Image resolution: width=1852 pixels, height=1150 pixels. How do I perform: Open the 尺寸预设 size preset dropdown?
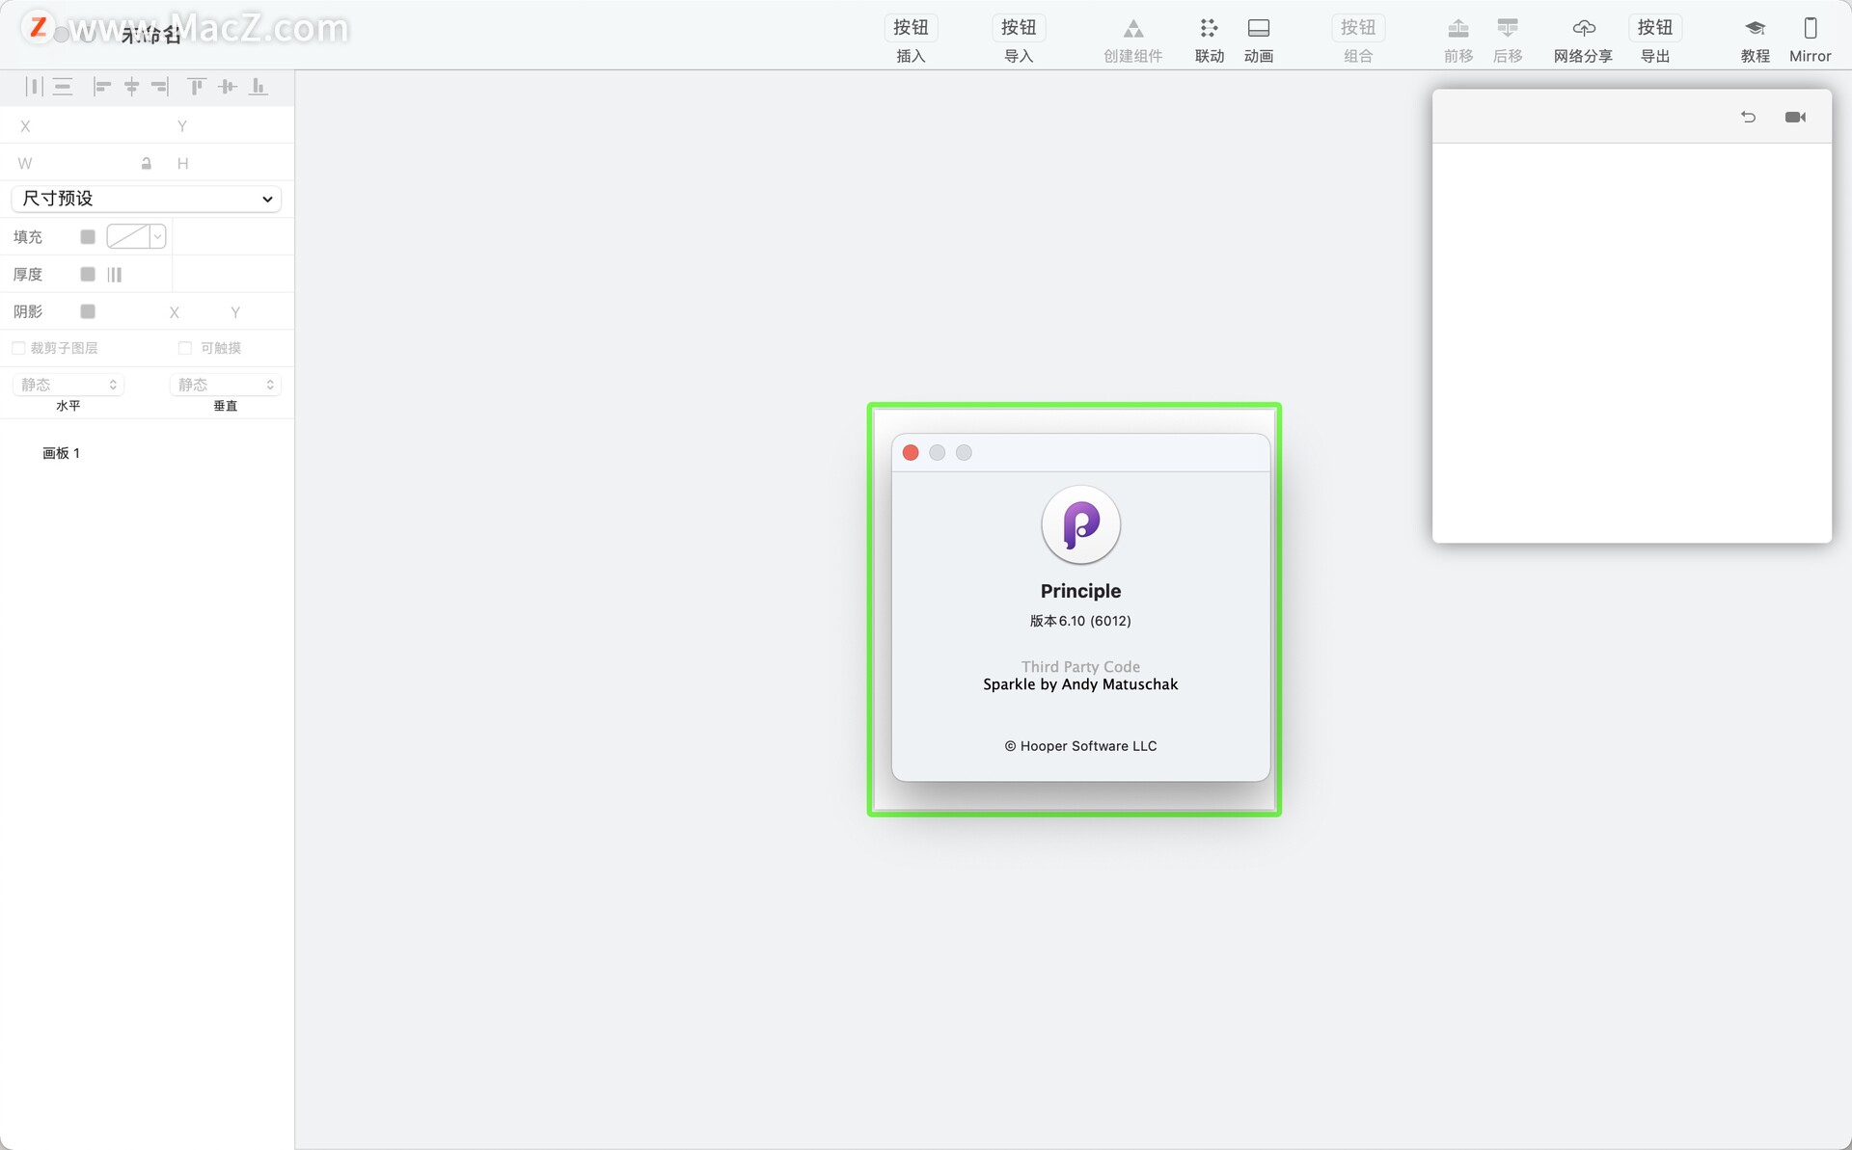147,199
